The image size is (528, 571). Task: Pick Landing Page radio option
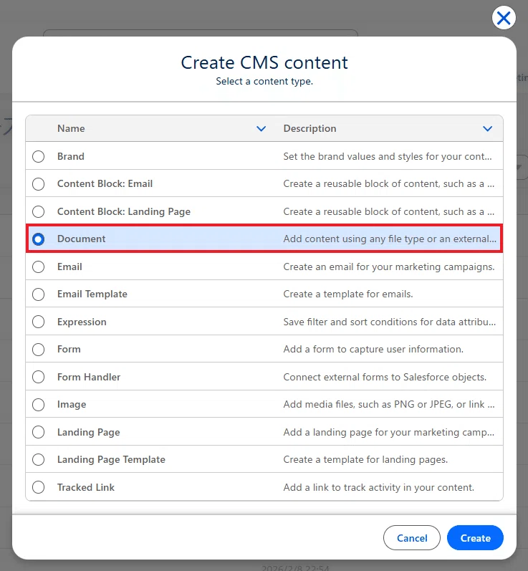(x=38, y=432)
